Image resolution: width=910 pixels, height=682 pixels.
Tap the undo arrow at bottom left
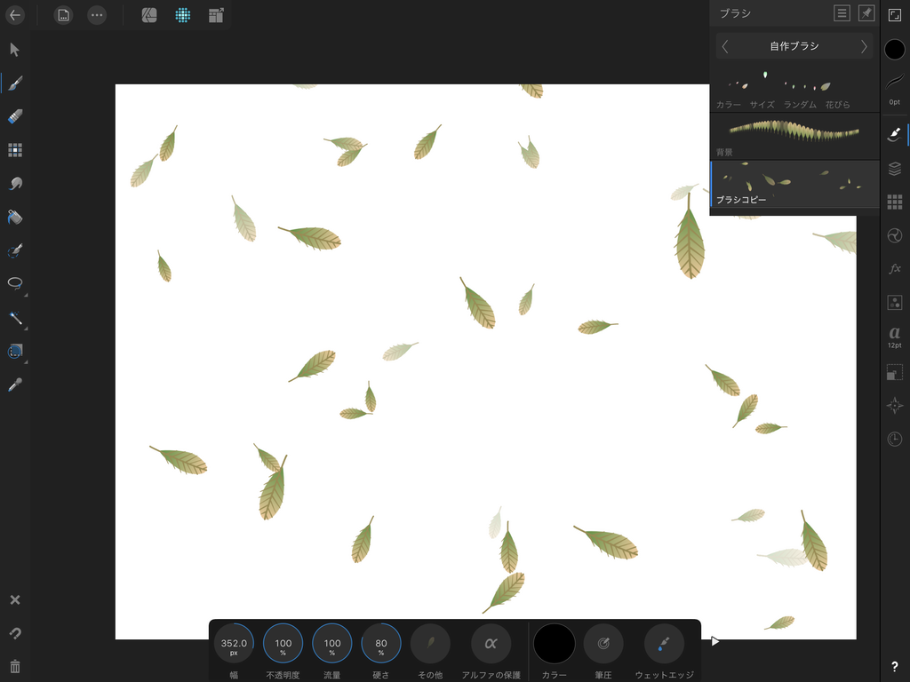pos(14,632)
